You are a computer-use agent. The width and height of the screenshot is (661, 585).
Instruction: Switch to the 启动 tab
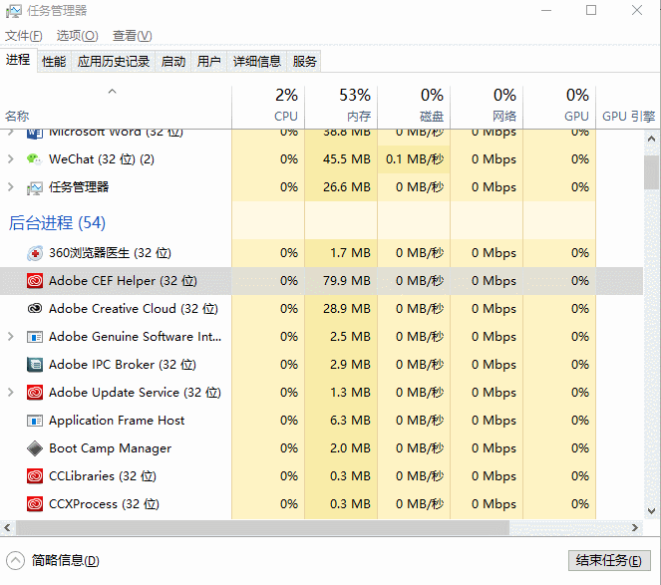coord(173,62)
